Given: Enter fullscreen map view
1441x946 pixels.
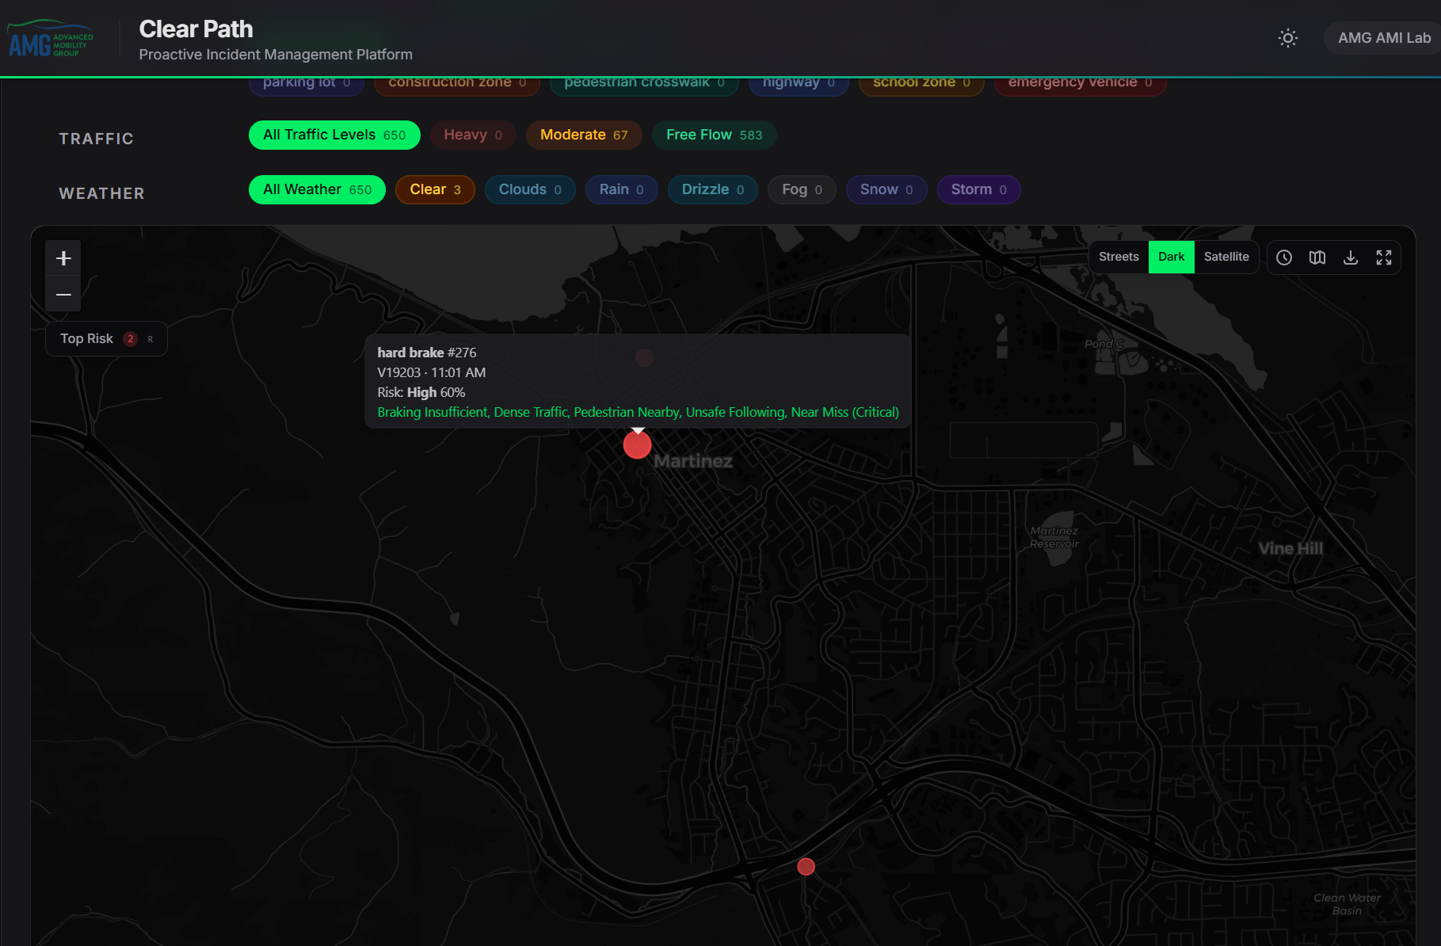Looking at the screenshot, I should point(1384,257).
